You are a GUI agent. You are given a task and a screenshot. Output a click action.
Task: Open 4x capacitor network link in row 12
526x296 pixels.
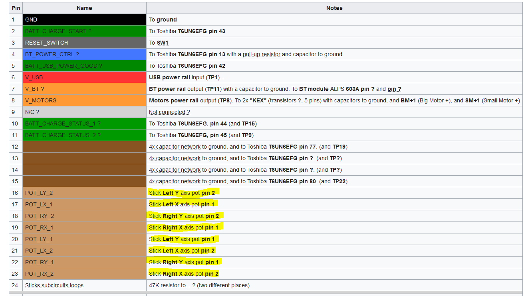pos(175,147)
